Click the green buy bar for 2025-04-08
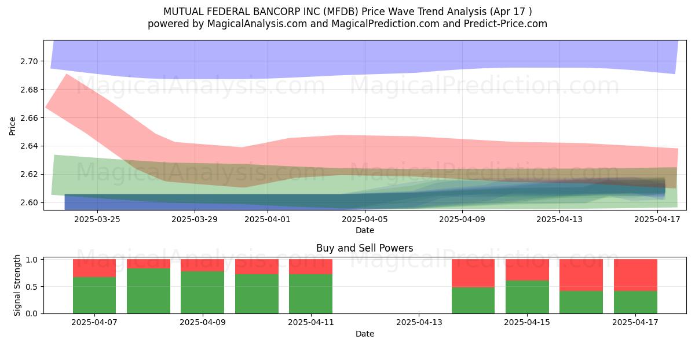This screenshot has height=347, width=695. 148,291
